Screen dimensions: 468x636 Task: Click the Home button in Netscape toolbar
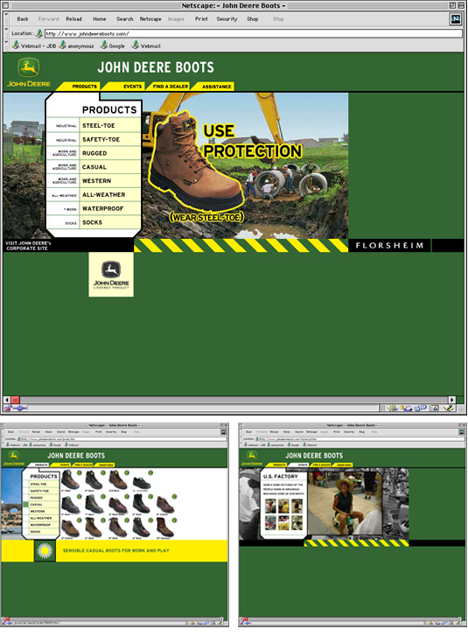click(x=100, y=19)
